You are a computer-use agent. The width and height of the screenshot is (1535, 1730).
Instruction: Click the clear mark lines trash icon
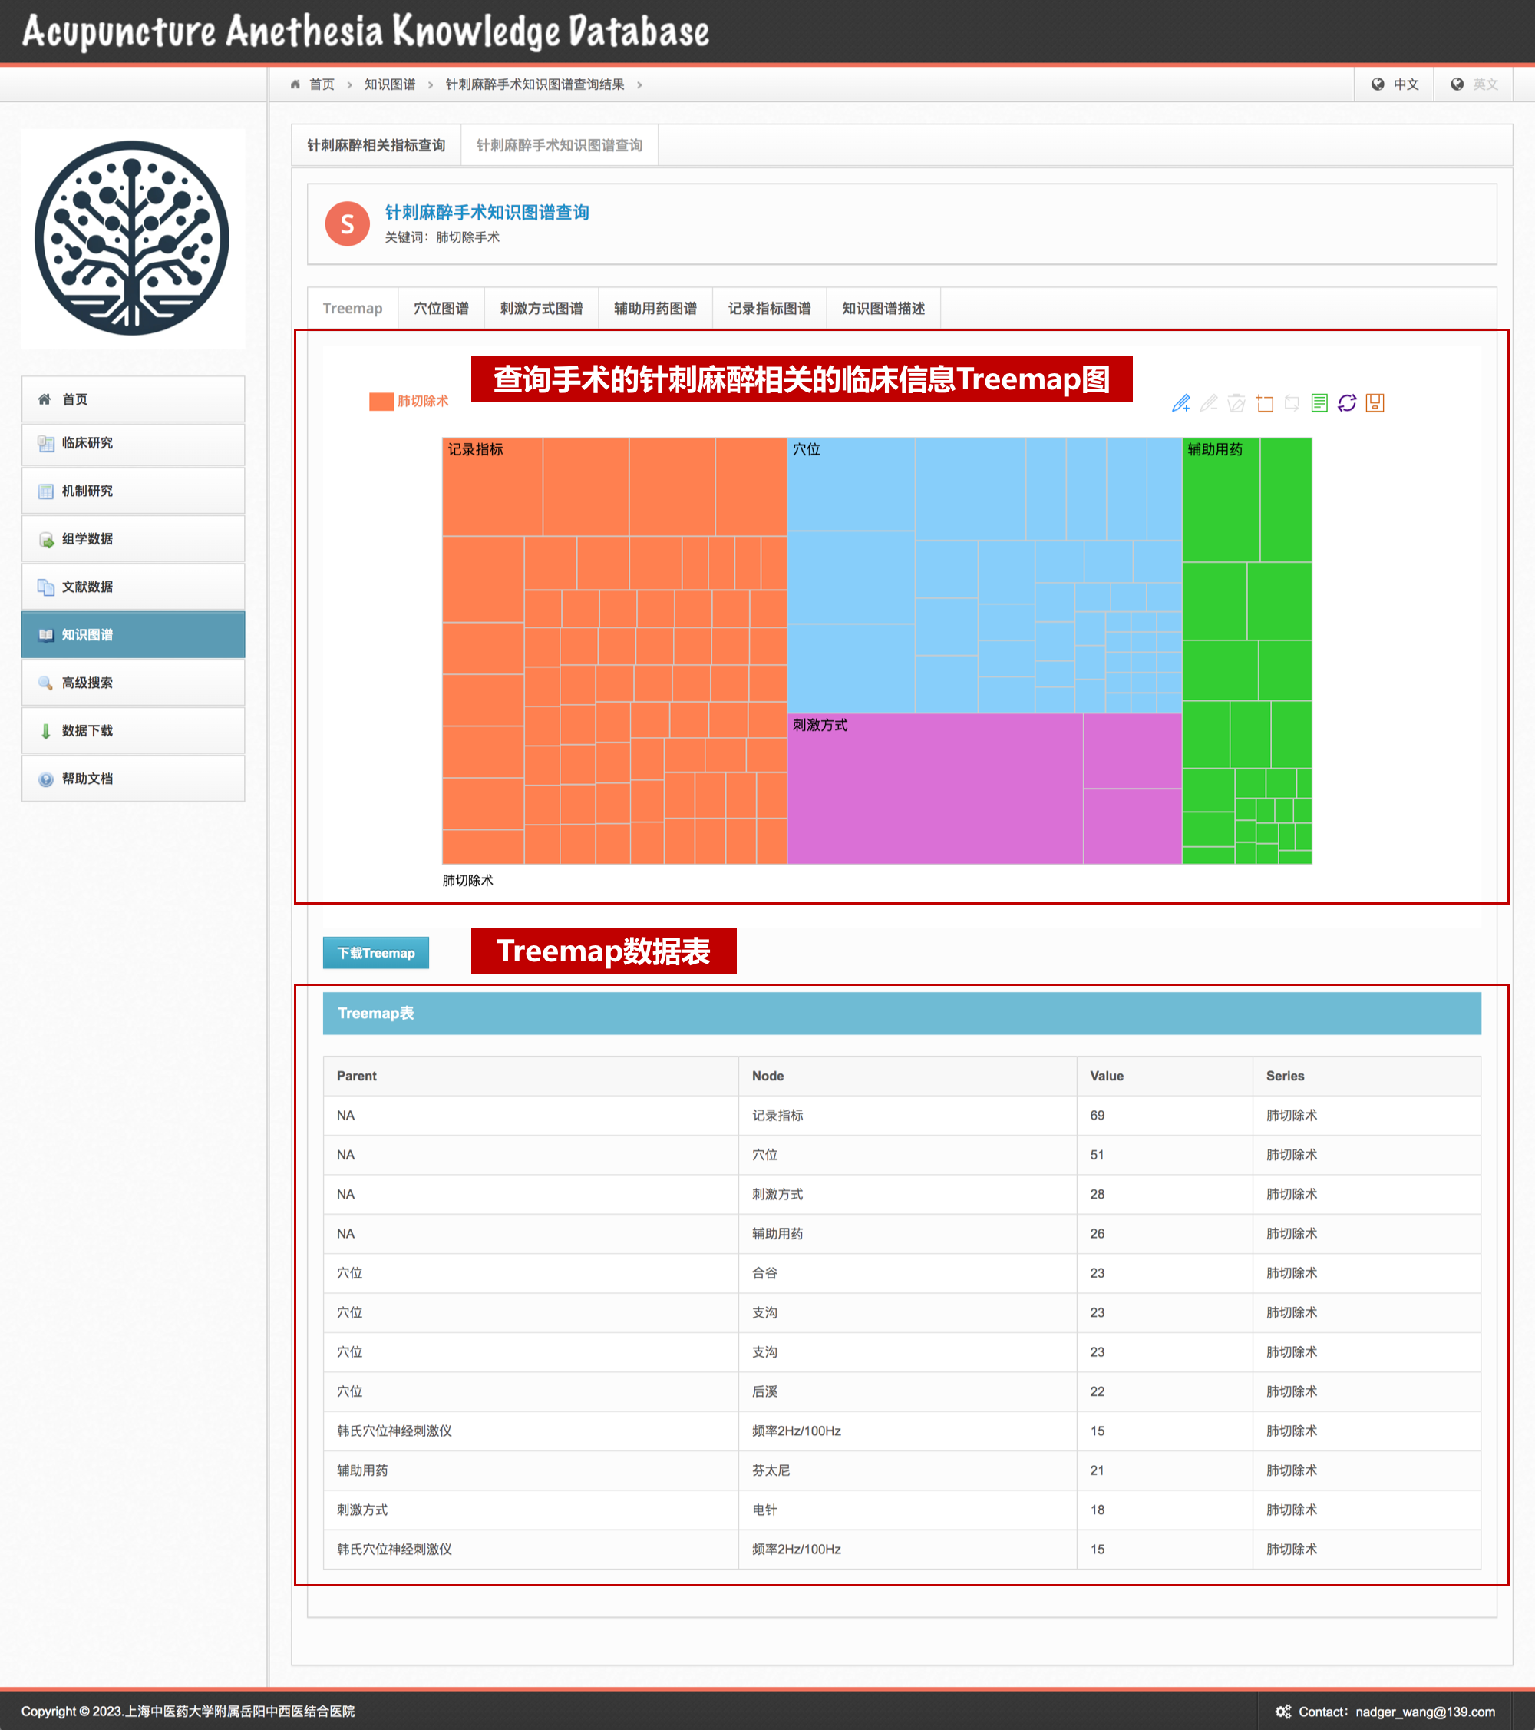[x=1236, y=403]
